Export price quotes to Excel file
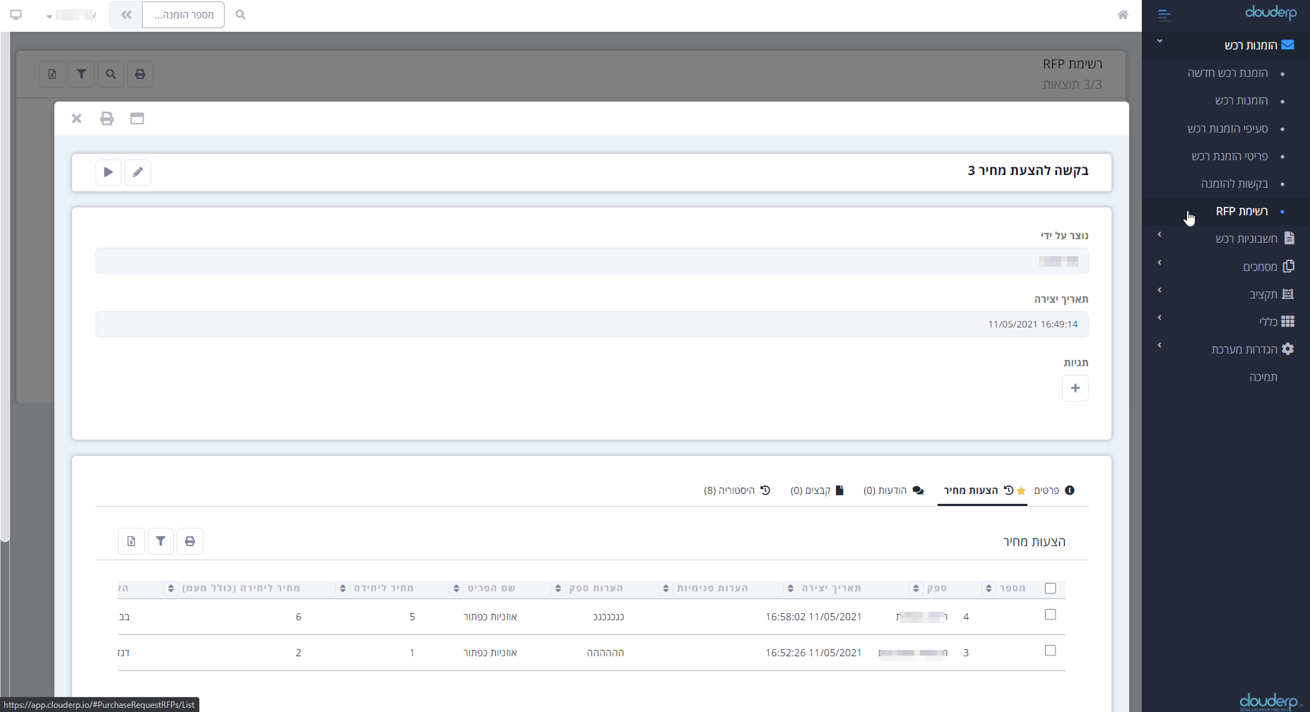Viewport: 1310px width, 712px height. (x=131, y=541)
